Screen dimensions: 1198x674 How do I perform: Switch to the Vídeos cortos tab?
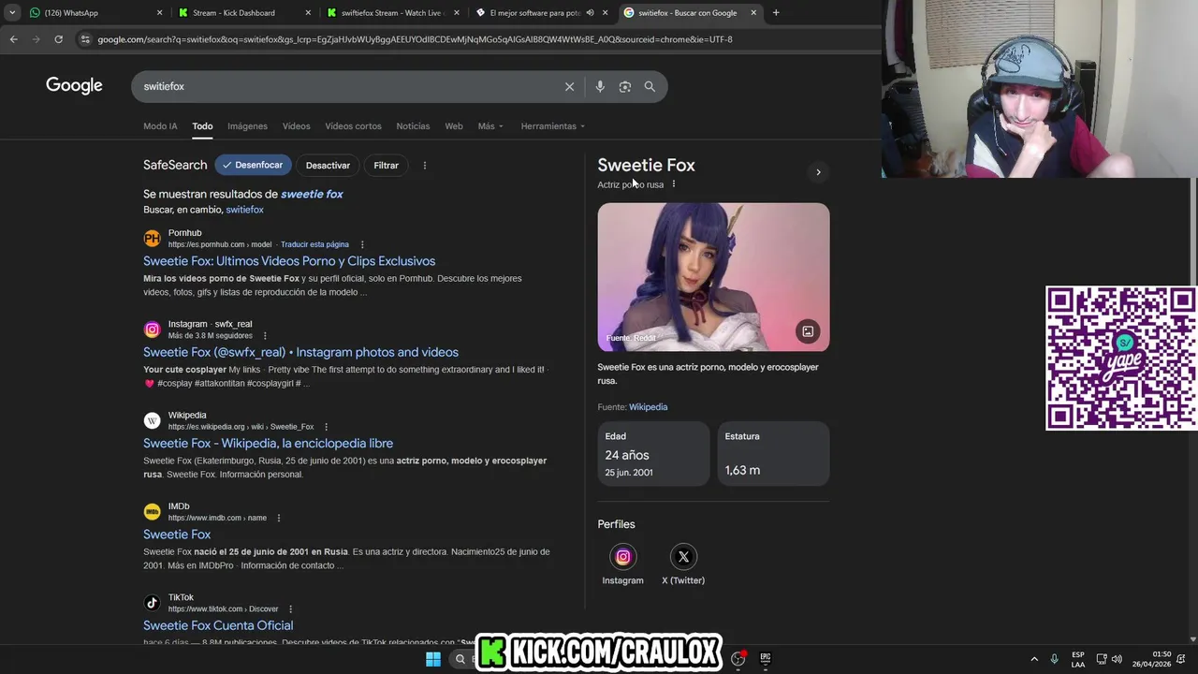[353, 126]
